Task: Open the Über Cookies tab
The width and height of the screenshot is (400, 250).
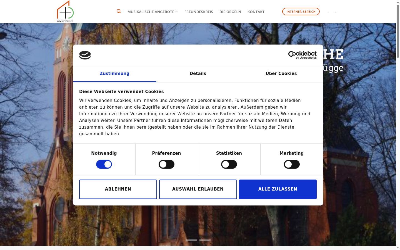Action: pyautogui.click(x=281, y=74)
